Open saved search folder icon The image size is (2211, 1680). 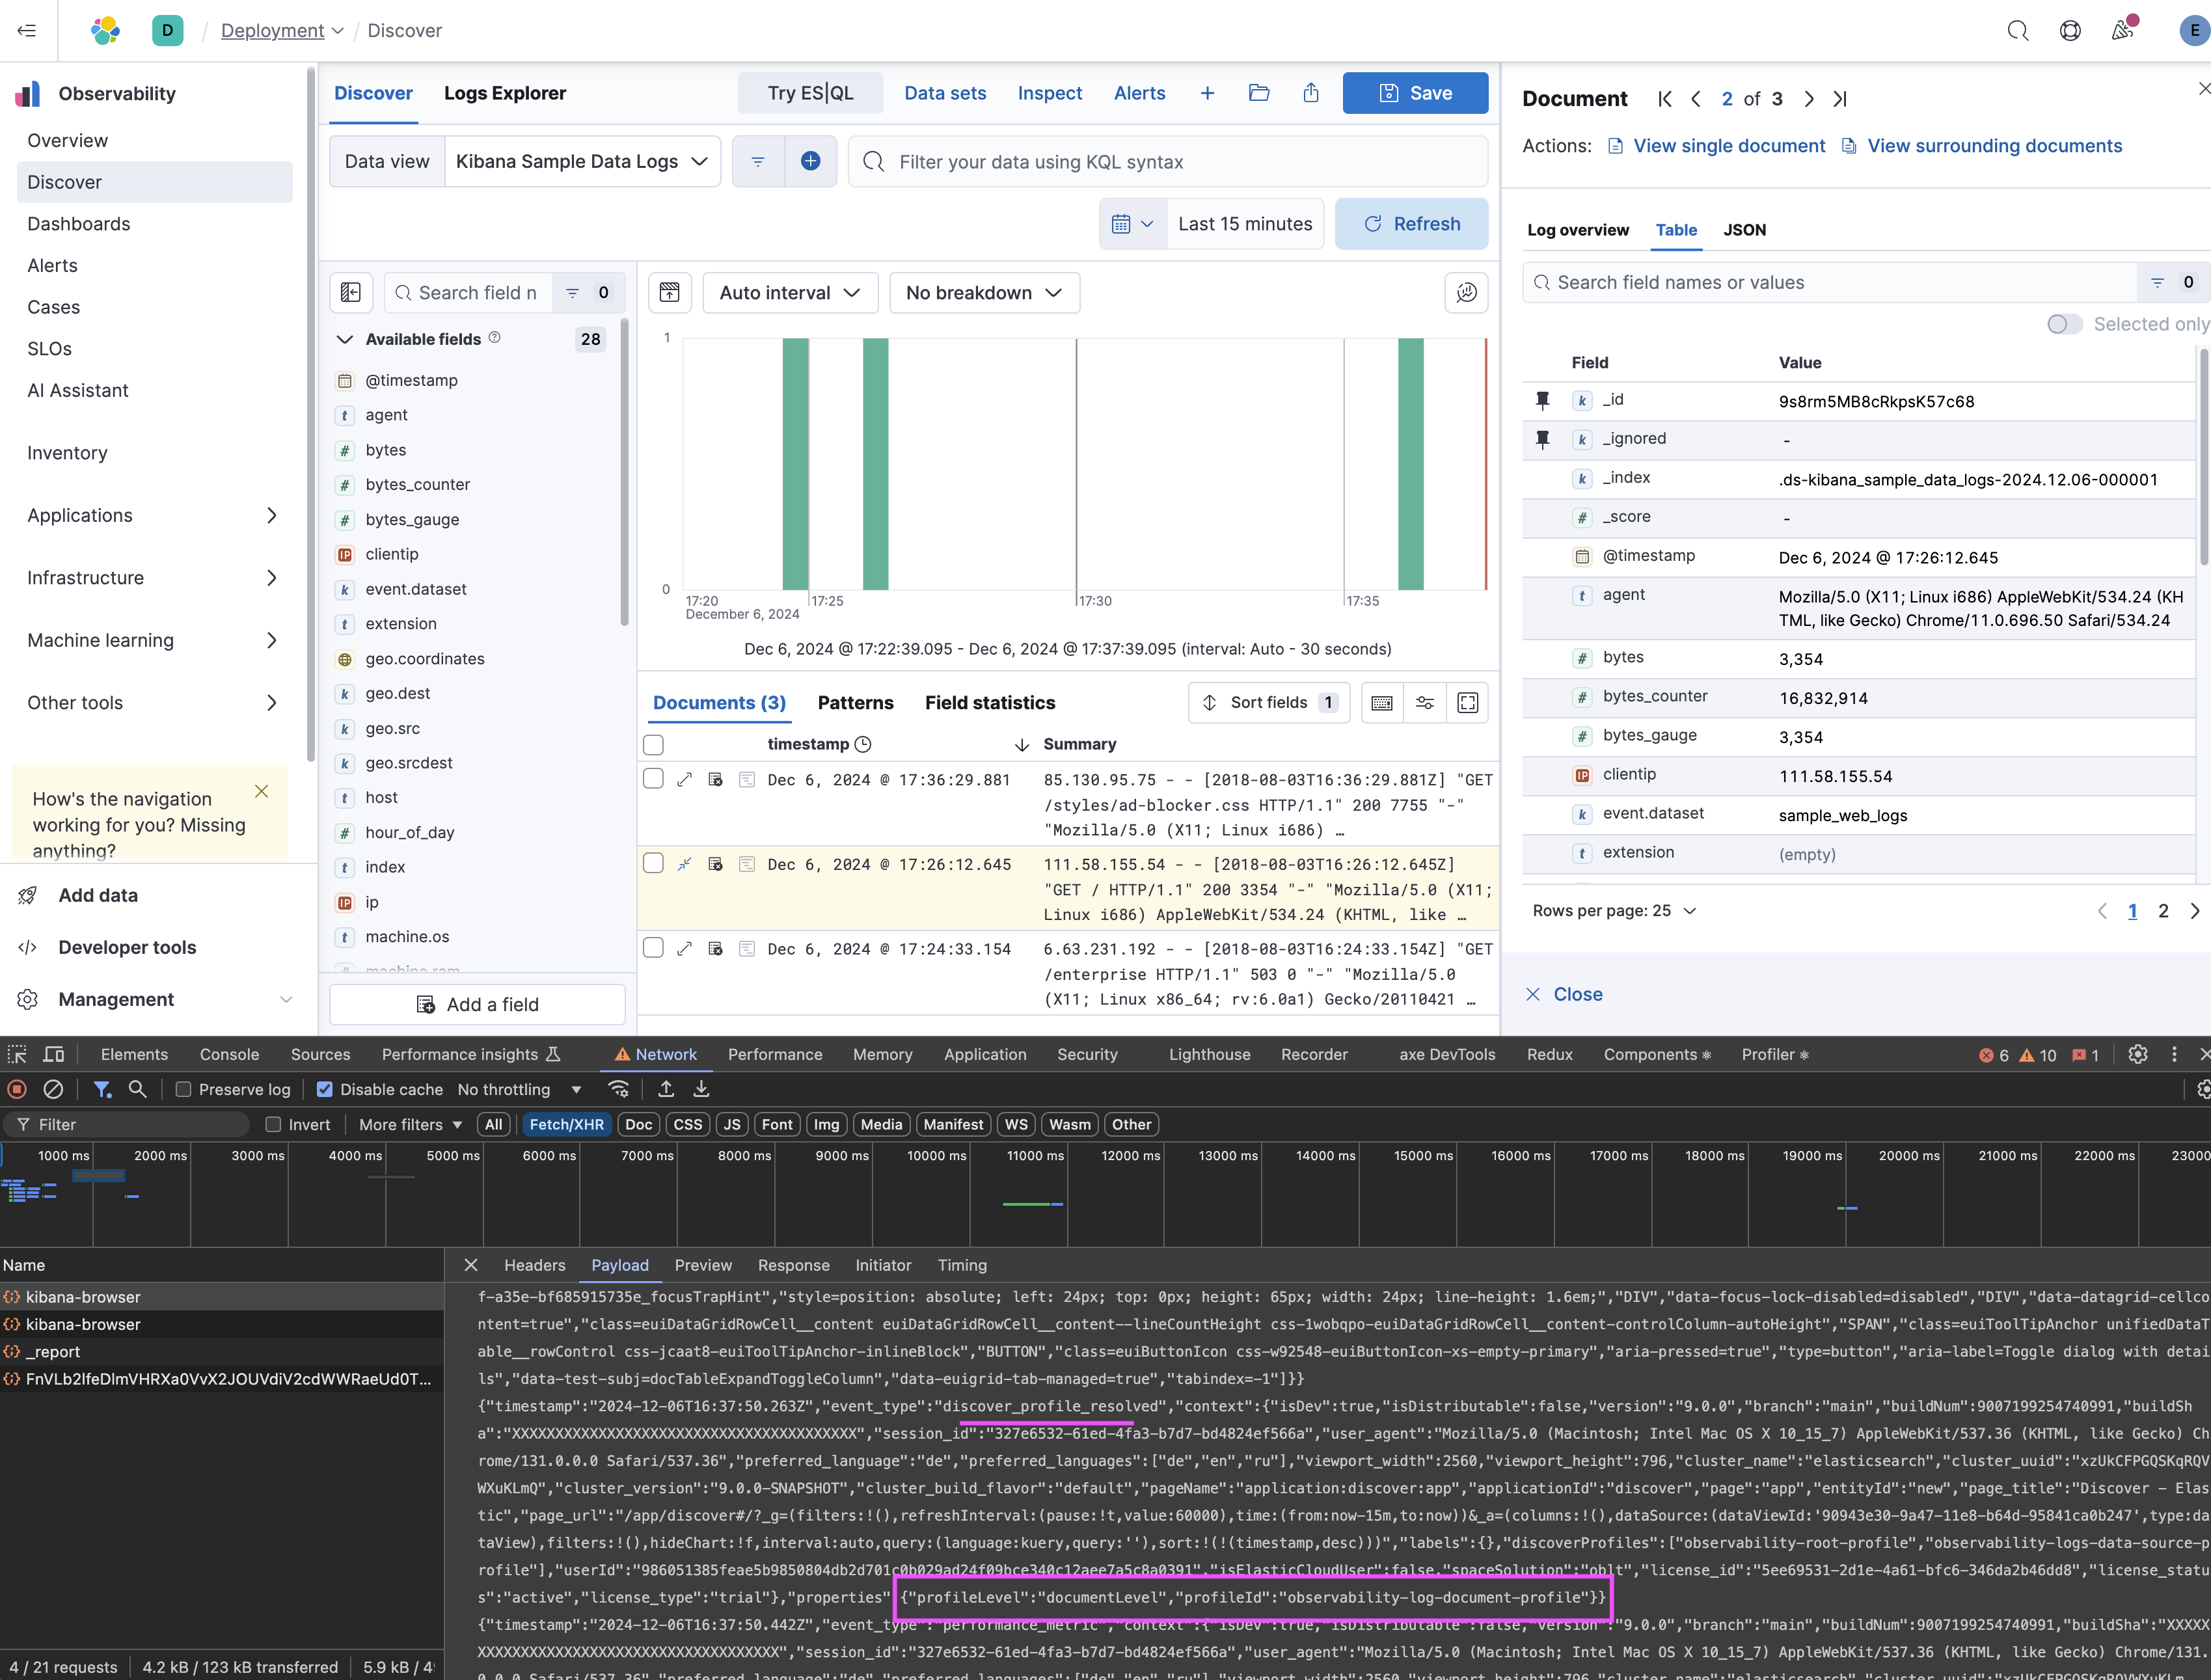click(1259, 93)
